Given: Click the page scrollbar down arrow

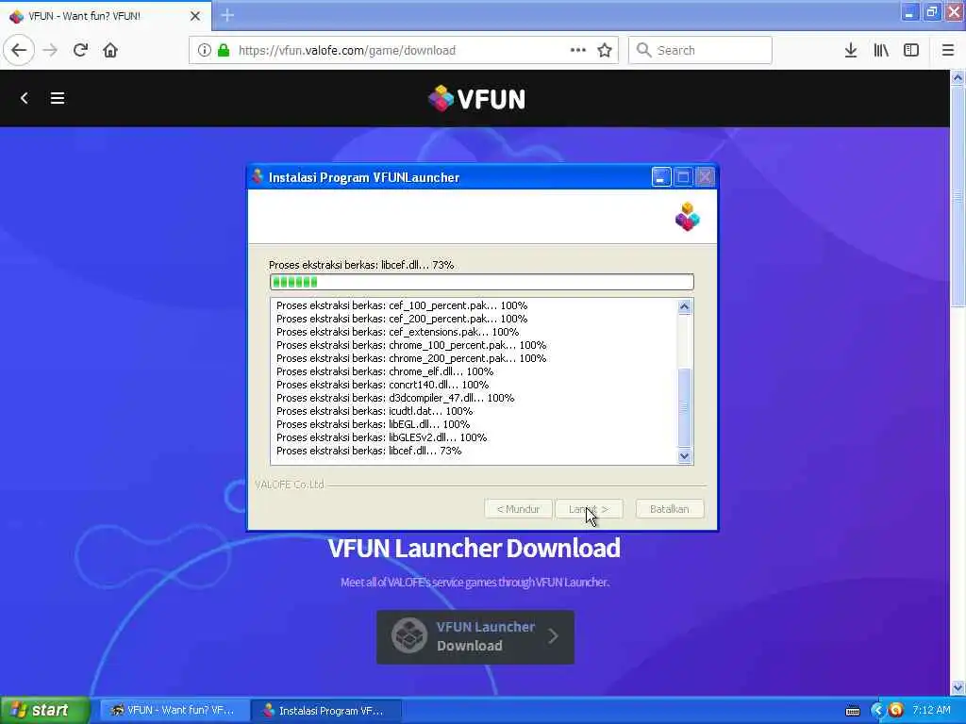Looking at the screenshot, I should [x=958, y=687].
